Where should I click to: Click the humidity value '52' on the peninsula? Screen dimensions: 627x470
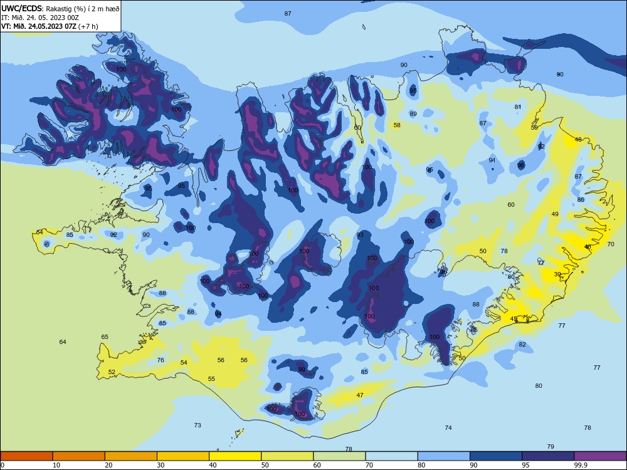tap(112, 372)
